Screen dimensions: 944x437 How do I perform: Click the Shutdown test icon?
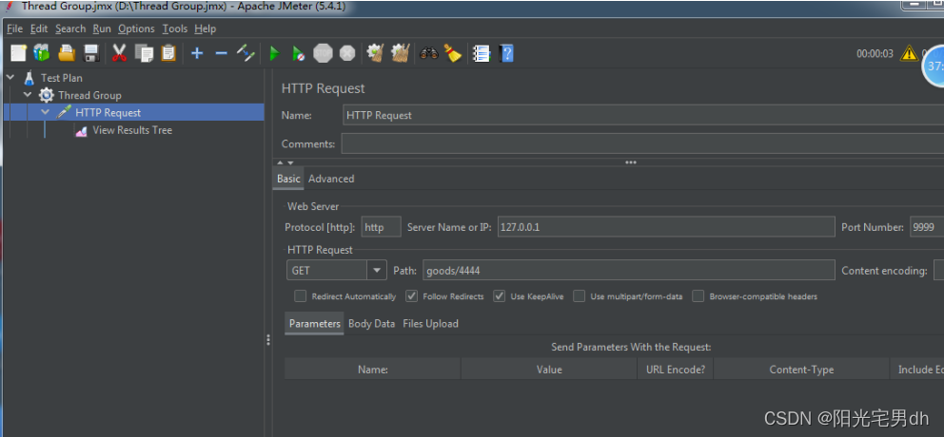347,53
